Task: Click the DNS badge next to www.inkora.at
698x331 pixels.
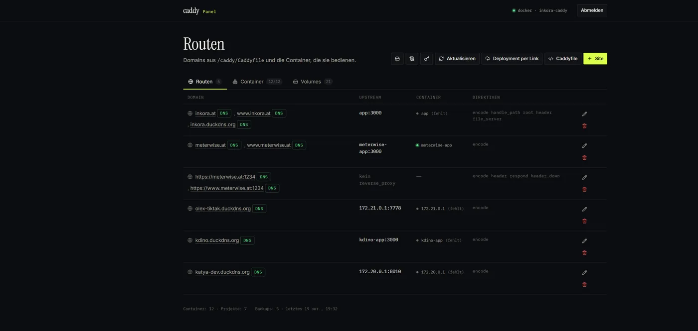Action: (279, 113)
